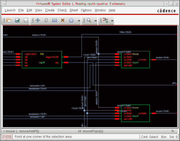Click the cadence logo
Screen dimensions: 180x141
point(166,11)
